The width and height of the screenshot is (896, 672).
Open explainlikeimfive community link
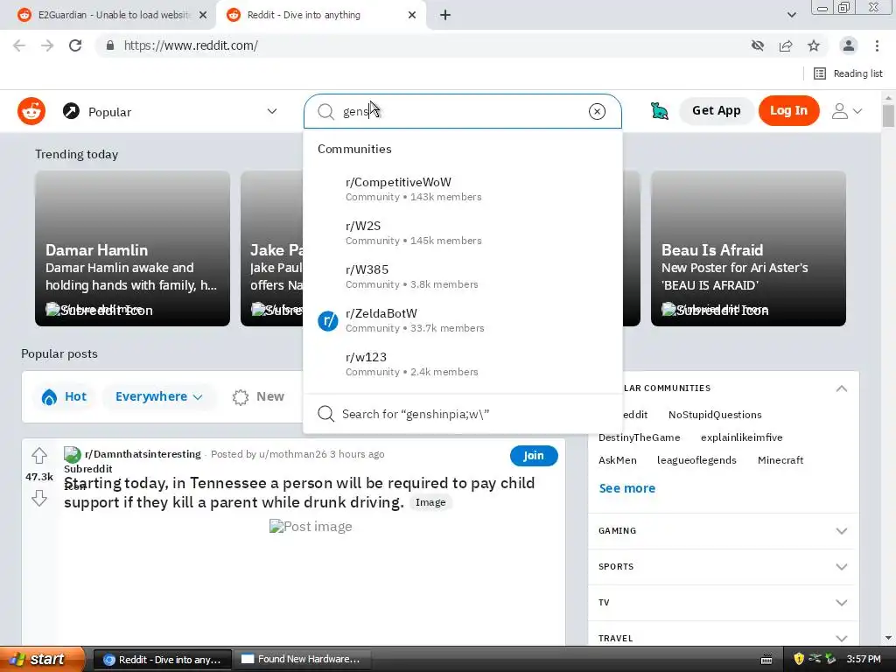[x=742, y=437]
